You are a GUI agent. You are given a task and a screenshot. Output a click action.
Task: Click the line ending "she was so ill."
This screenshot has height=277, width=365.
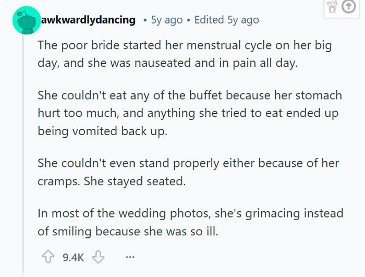[x=127, y=231]
